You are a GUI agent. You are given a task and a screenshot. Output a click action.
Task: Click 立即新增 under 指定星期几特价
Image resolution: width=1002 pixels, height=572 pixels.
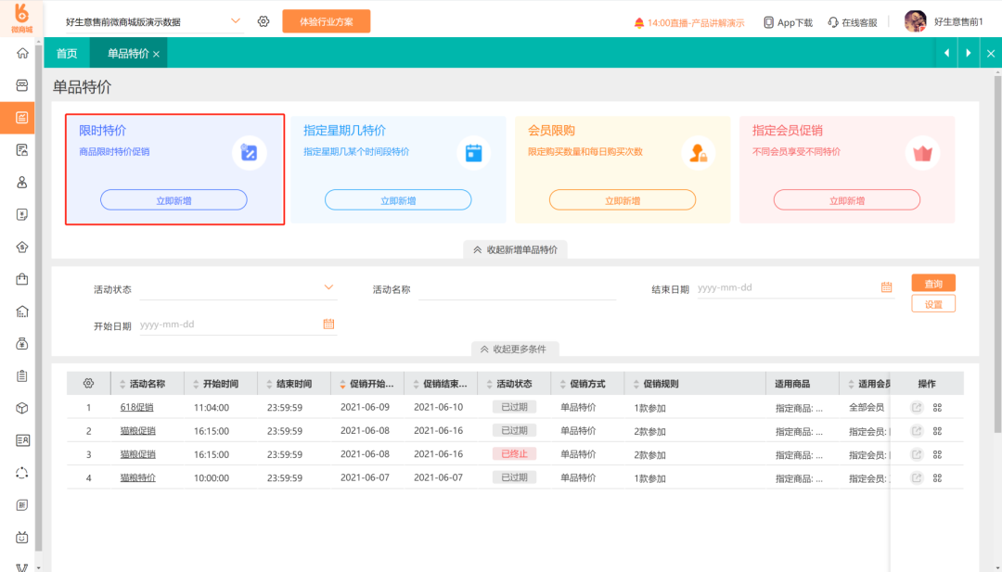[398, 200]
